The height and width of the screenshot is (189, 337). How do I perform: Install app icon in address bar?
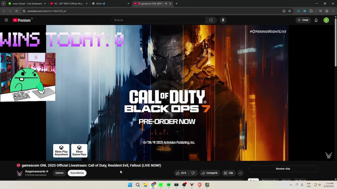(x=284, y=11)
